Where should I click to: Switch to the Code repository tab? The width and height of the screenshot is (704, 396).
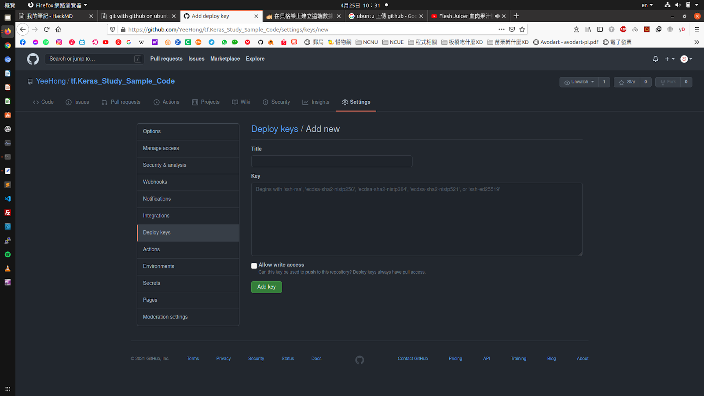pyautogui.click(x=43, y=102)
